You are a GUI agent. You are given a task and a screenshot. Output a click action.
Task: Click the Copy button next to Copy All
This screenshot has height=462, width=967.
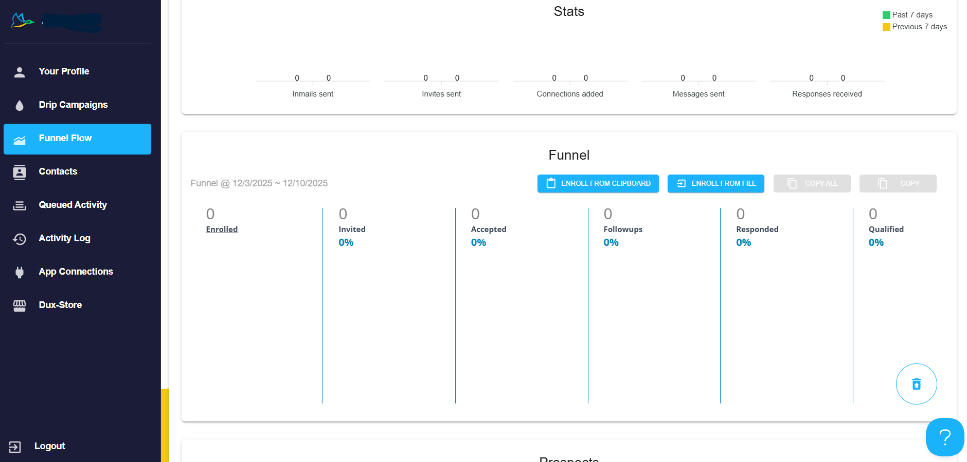pos(898,183)
